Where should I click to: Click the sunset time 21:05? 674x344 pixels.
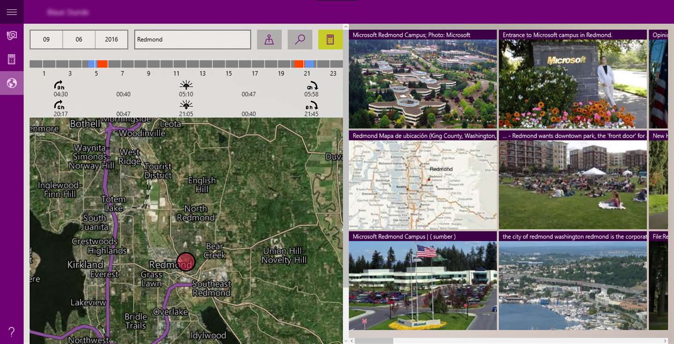click(x=186, y=114)
